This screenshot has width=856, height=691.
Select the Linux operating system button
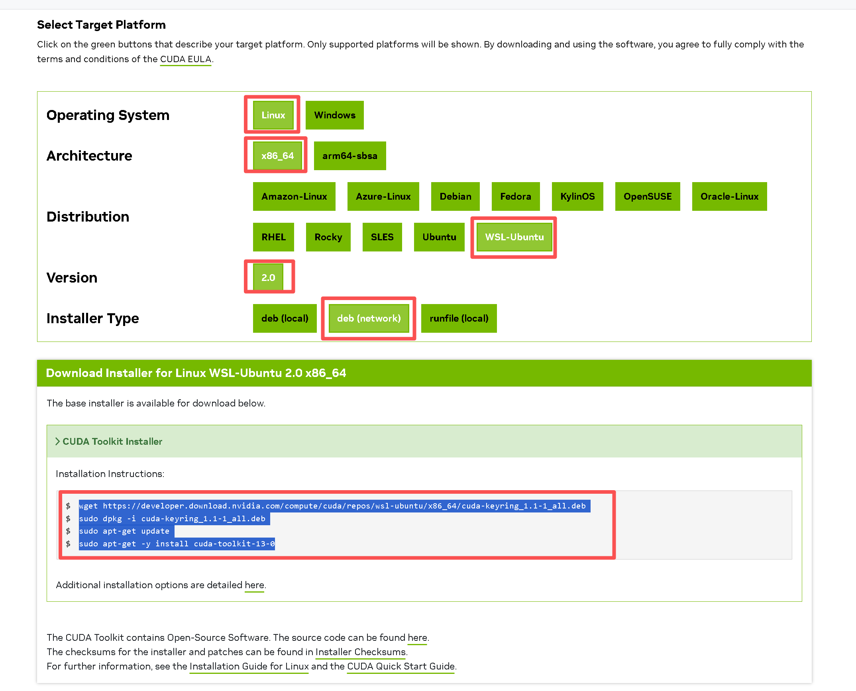[273, 115]
